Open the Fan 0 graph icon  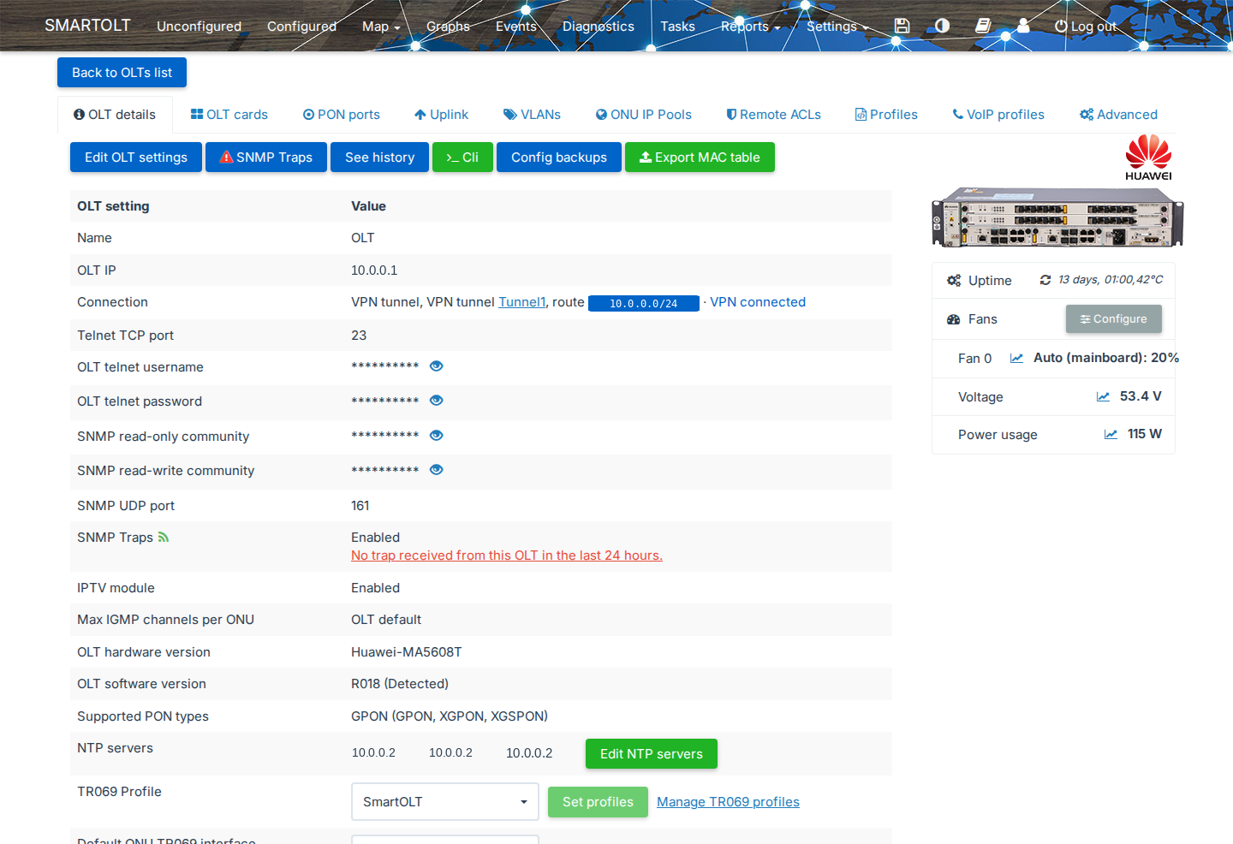coord(1016,358)
